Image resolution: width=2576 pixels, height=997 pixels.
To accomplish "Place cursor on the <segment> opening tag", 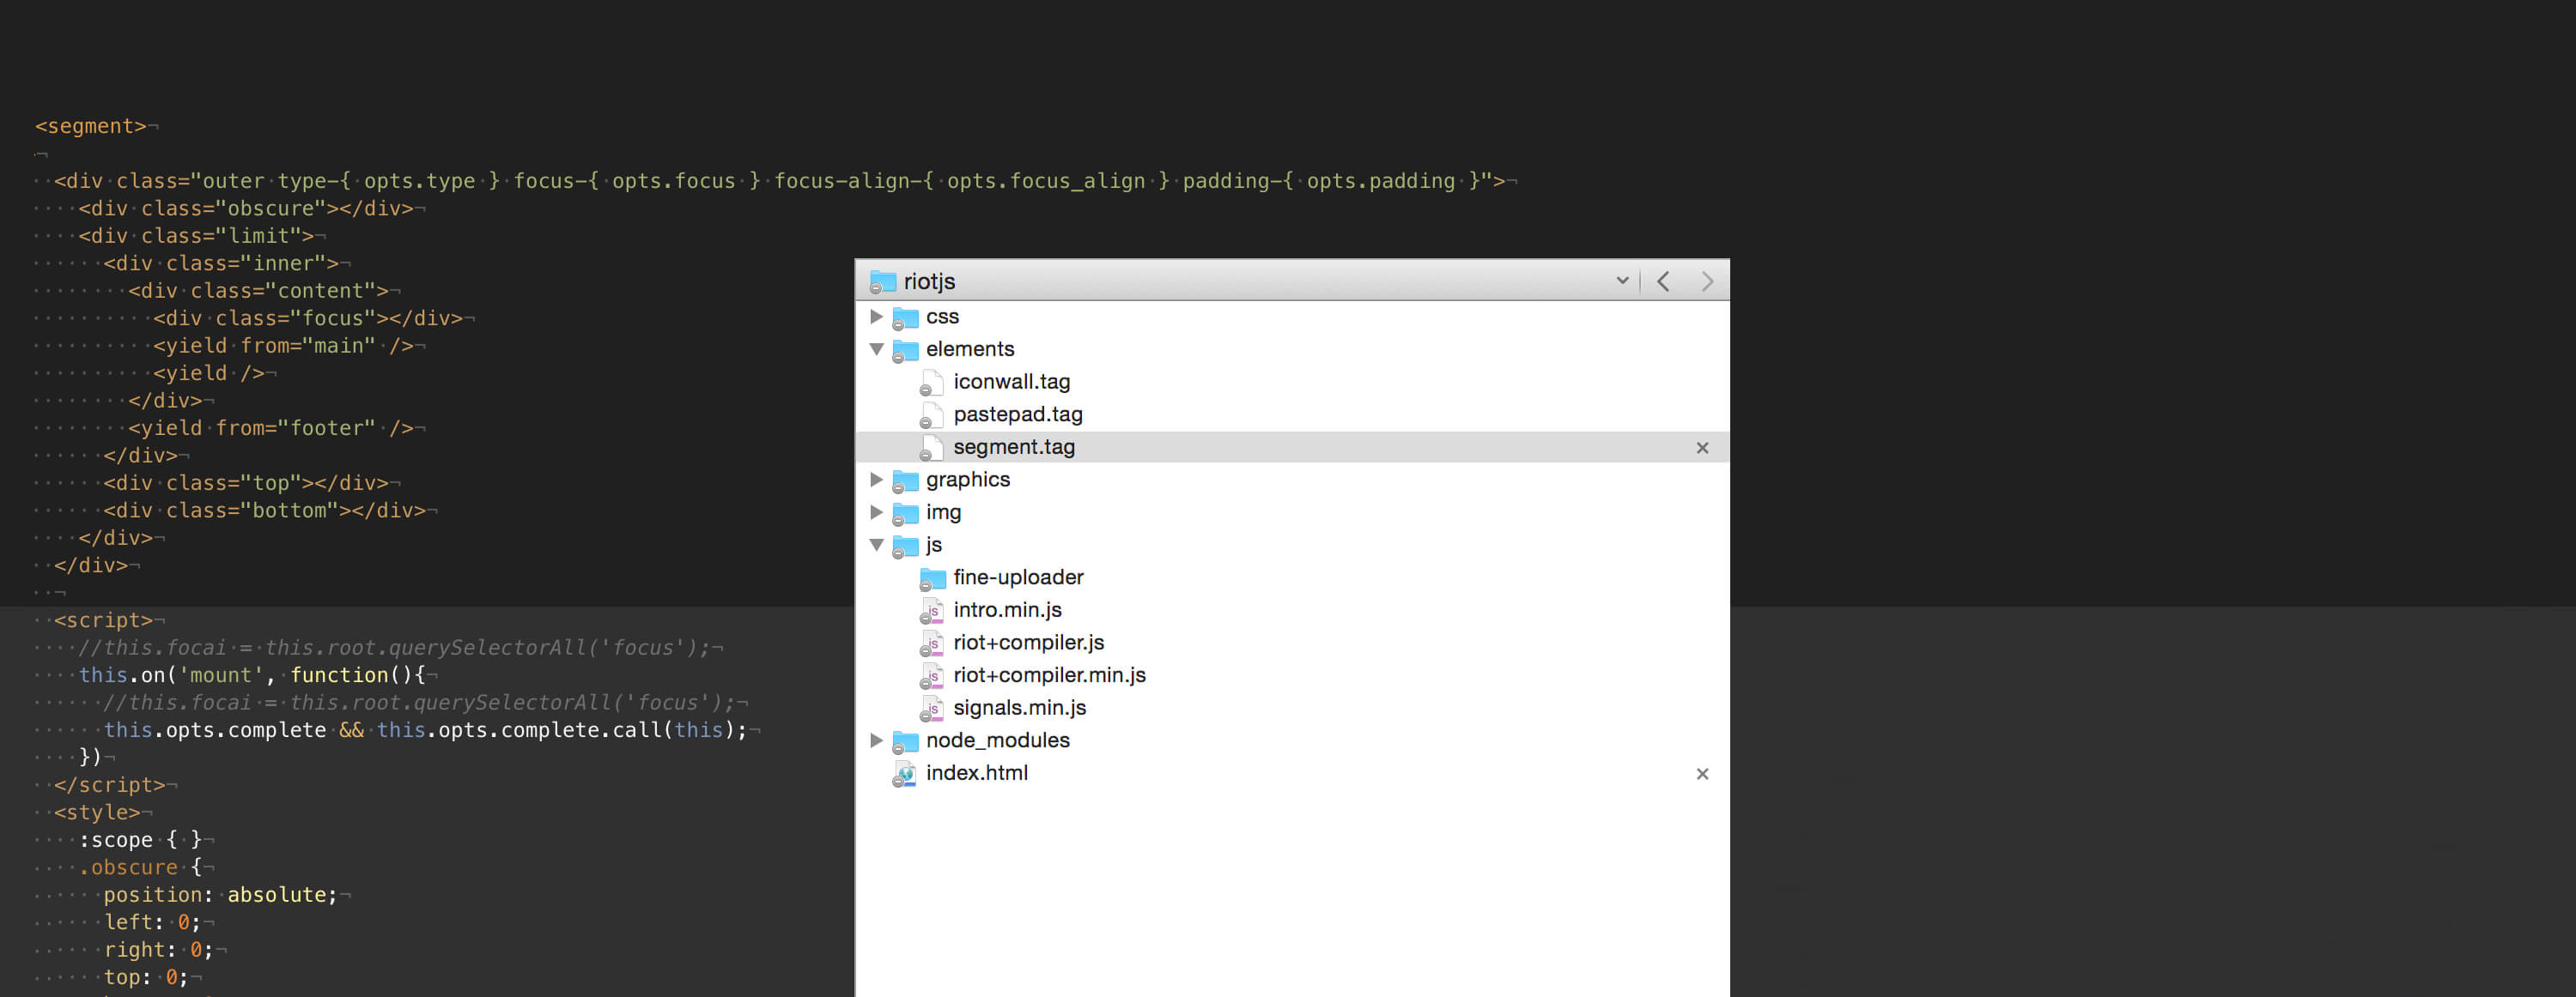I will tap(91, 126).
